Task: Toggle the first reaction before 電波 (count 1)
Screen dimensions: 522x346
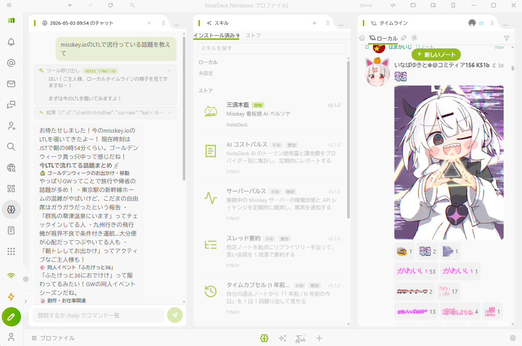Action: point(404,252)
